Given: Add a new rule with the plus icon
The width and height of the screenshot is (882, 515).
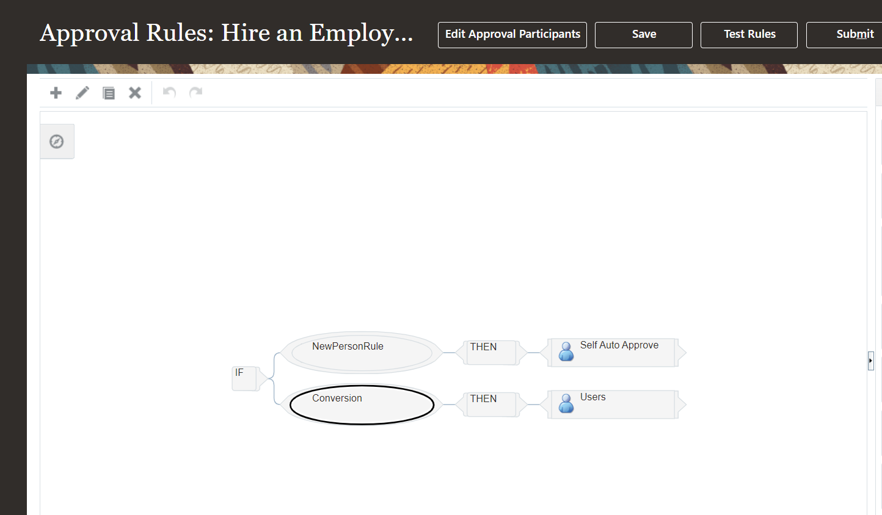Looking at the screenshot, I should click(56, 93).
